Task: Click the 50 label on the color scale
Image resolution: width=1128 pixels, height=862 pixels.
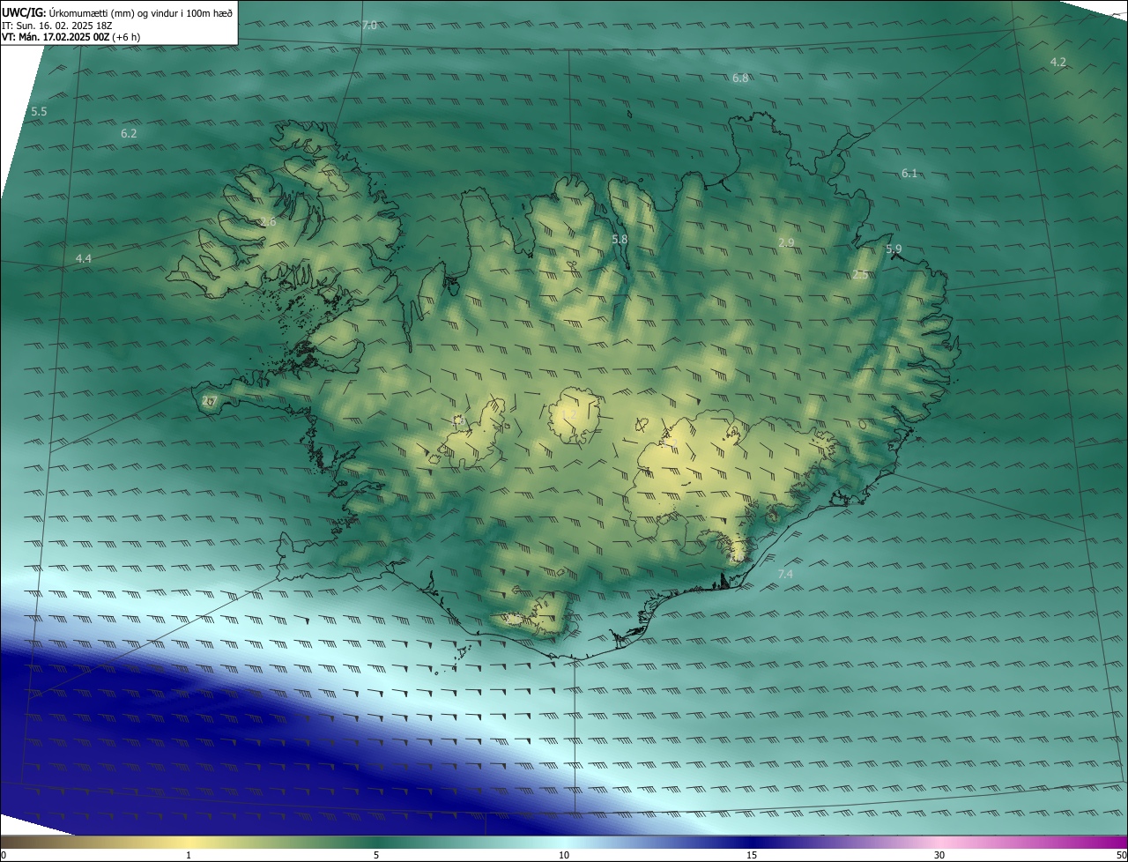Action: click(1121, 855)
